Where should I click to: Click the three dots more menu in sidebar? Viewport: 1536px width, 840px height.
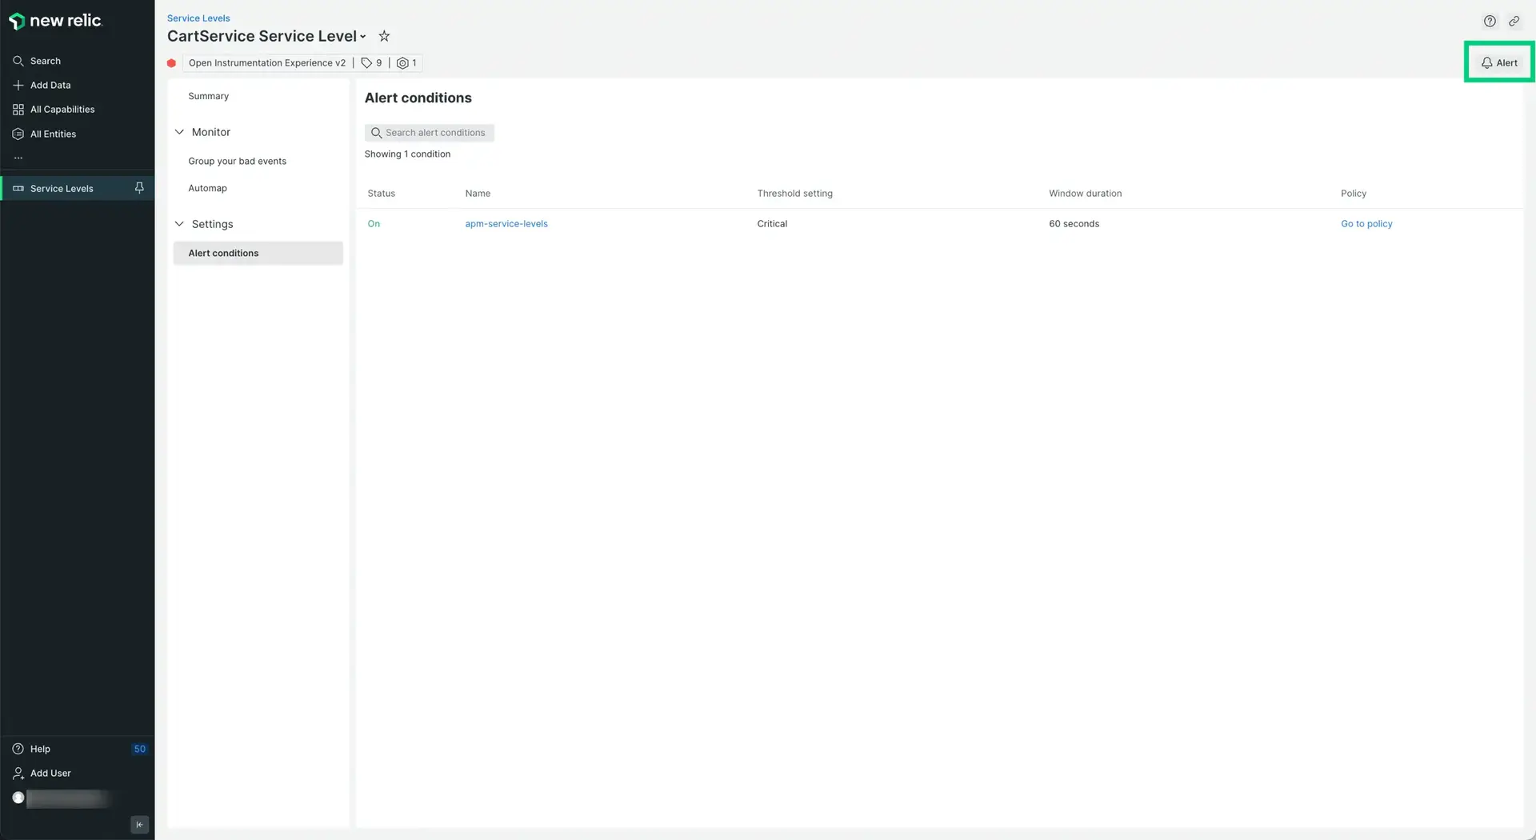[x=18, y=158]
